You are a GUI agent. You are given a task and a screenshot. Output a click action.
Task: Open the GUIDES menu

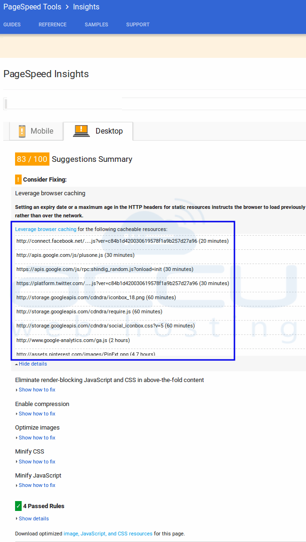click(12, 24)
